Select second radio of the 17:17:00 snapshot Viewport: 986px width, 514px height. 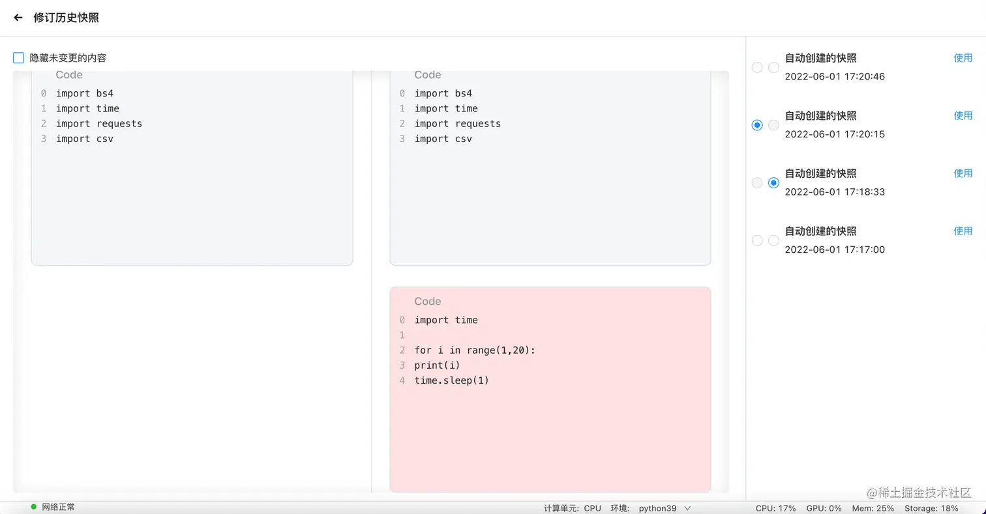point(773,240)
